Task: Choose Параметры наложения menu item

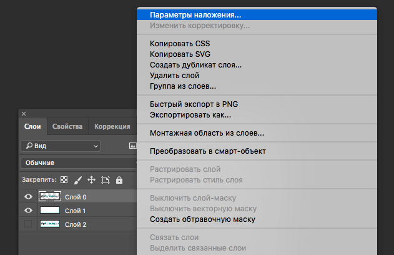Action: tap(257, 15)
